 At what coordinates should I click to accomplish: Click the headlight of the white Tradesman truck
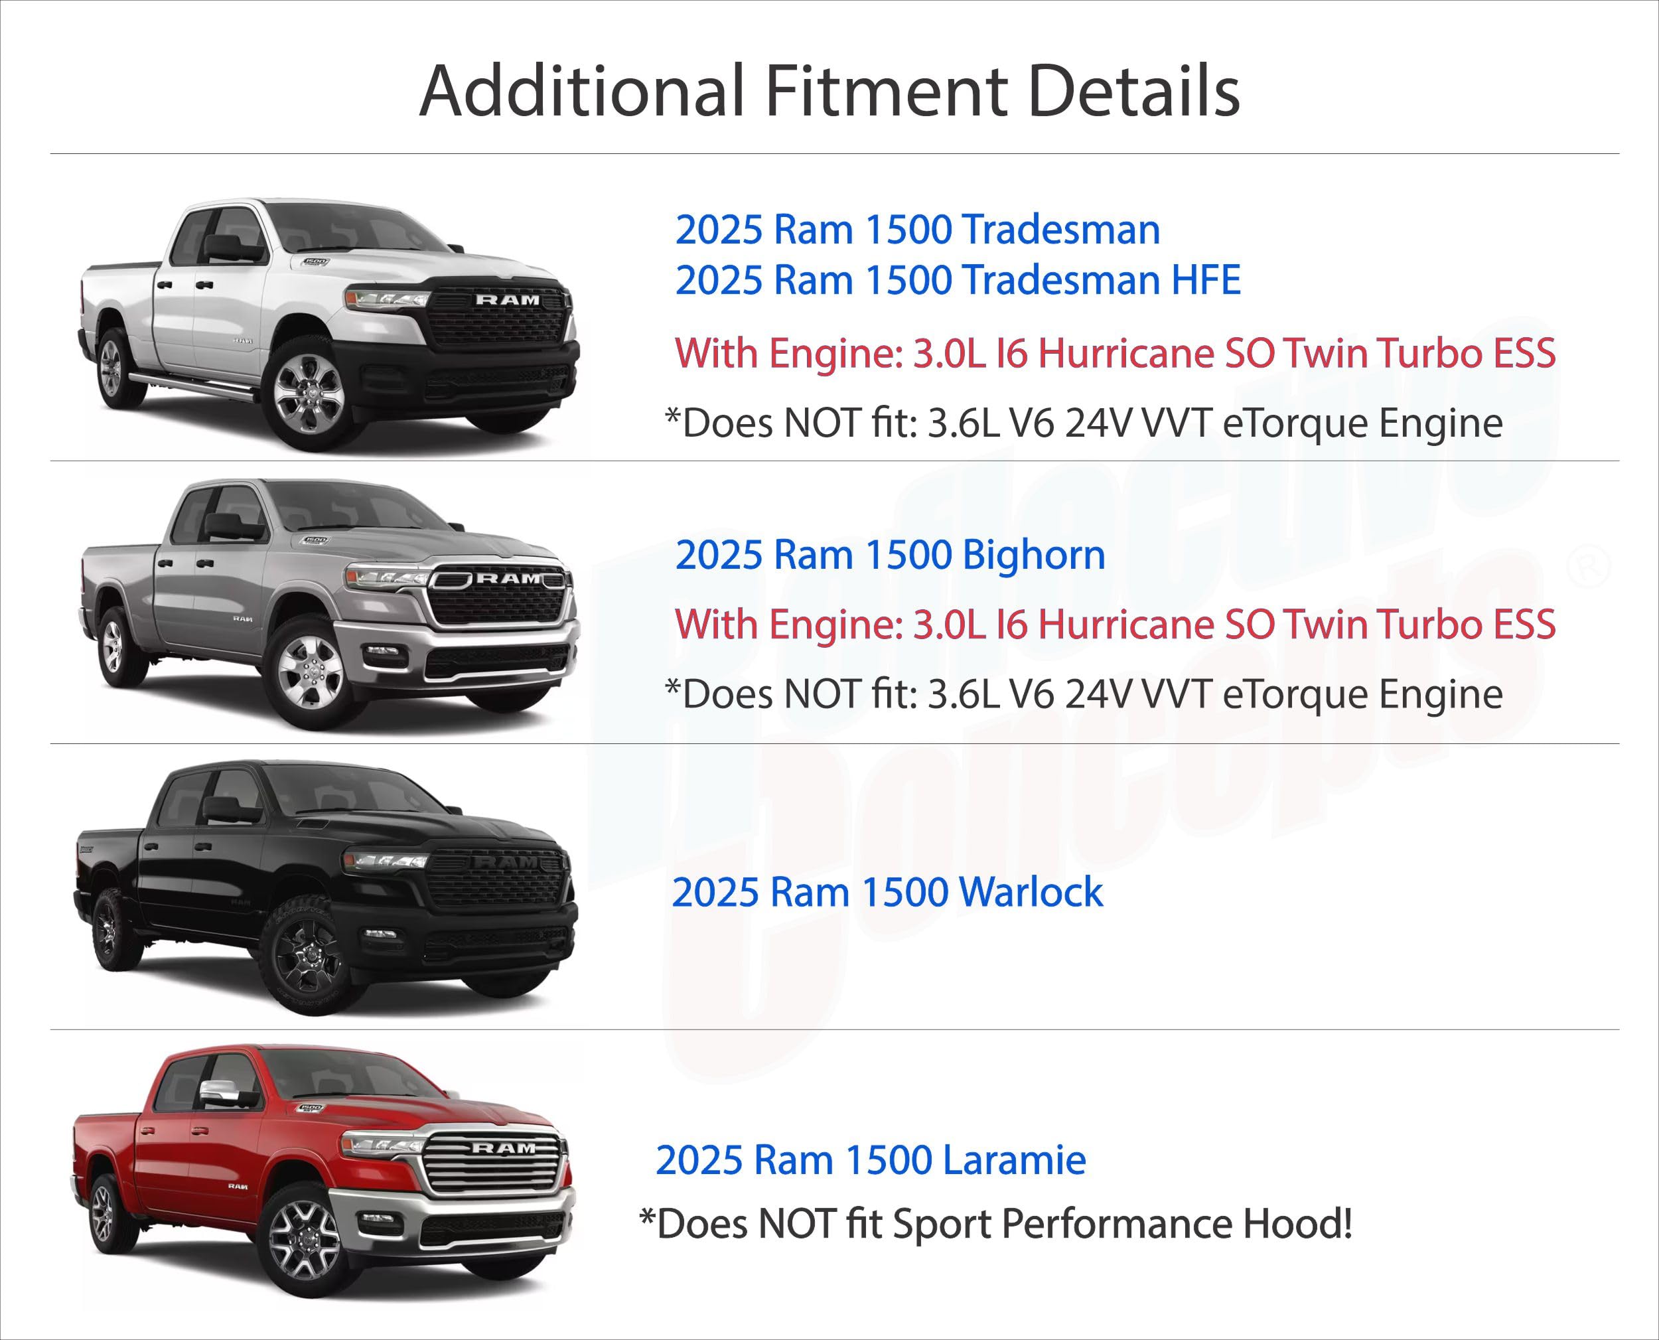[x=386, y=298]
